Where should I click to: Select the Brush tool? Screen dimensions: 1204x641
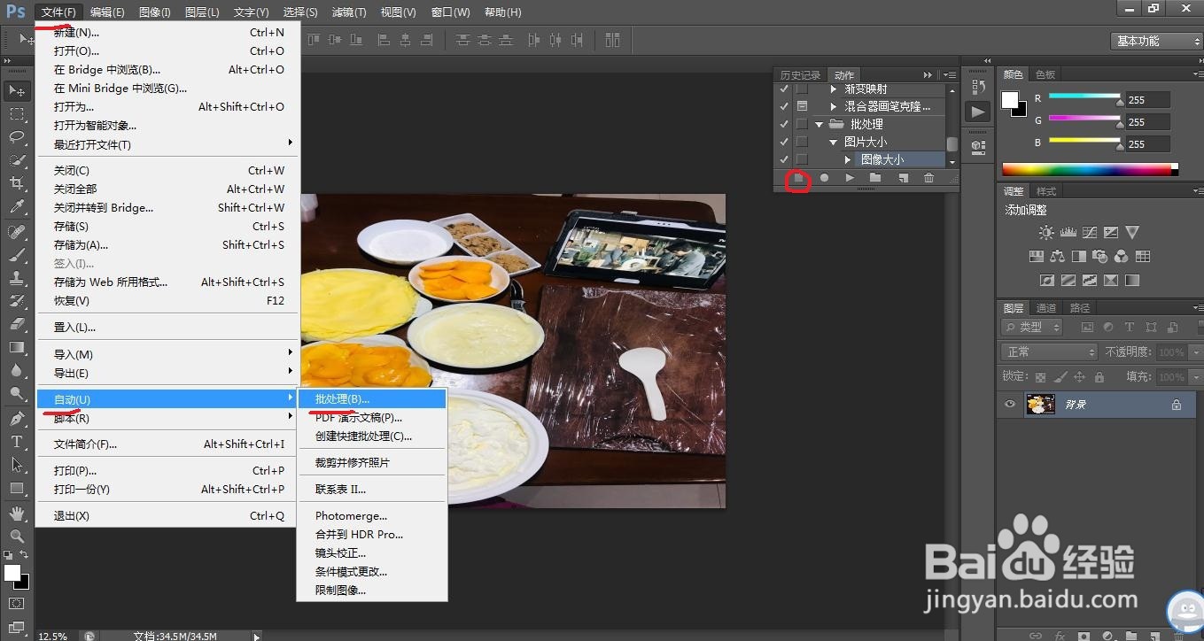click(x=17, y=255)
